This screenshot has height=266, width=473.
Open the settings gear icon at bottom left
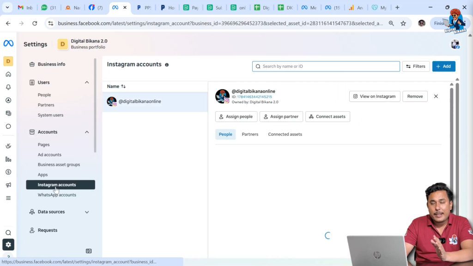(8, 245)
